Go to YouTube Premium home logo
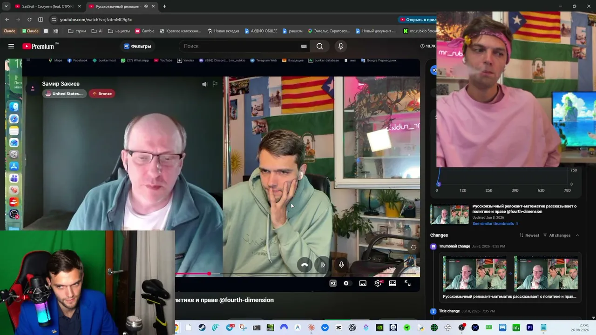This screenshot has height=335, width=596. pyautogui.click(x=38, y=46)
